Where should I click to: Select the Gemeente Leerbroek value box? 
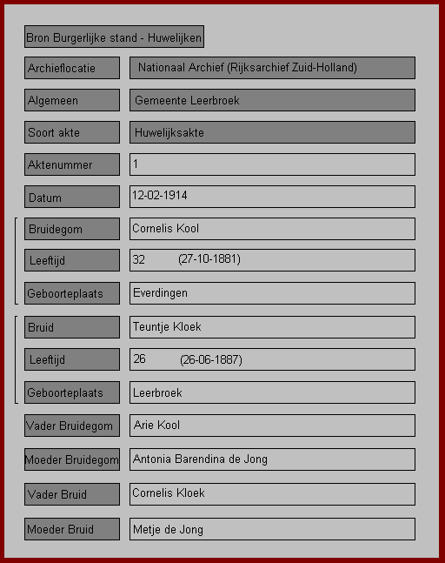(x=272, y=100)
